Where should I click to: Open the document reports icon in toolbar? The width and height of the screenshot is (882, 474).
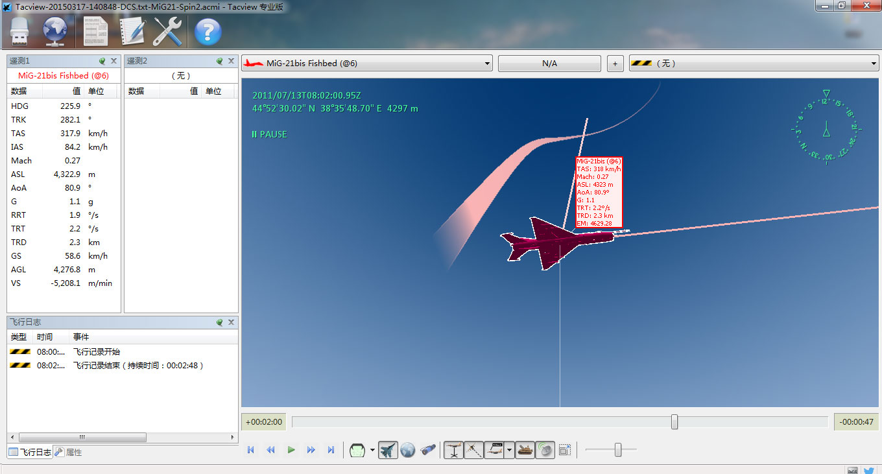96,31
